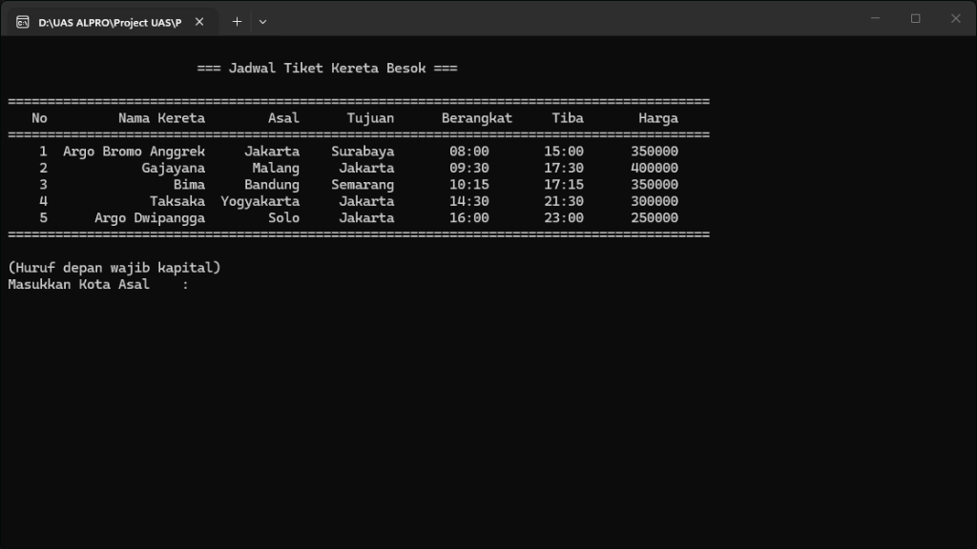Screen dimensions: 977x549
Task: Click the 'Masukkan Kota Asal' prompt line
Action: pos(98,284)
